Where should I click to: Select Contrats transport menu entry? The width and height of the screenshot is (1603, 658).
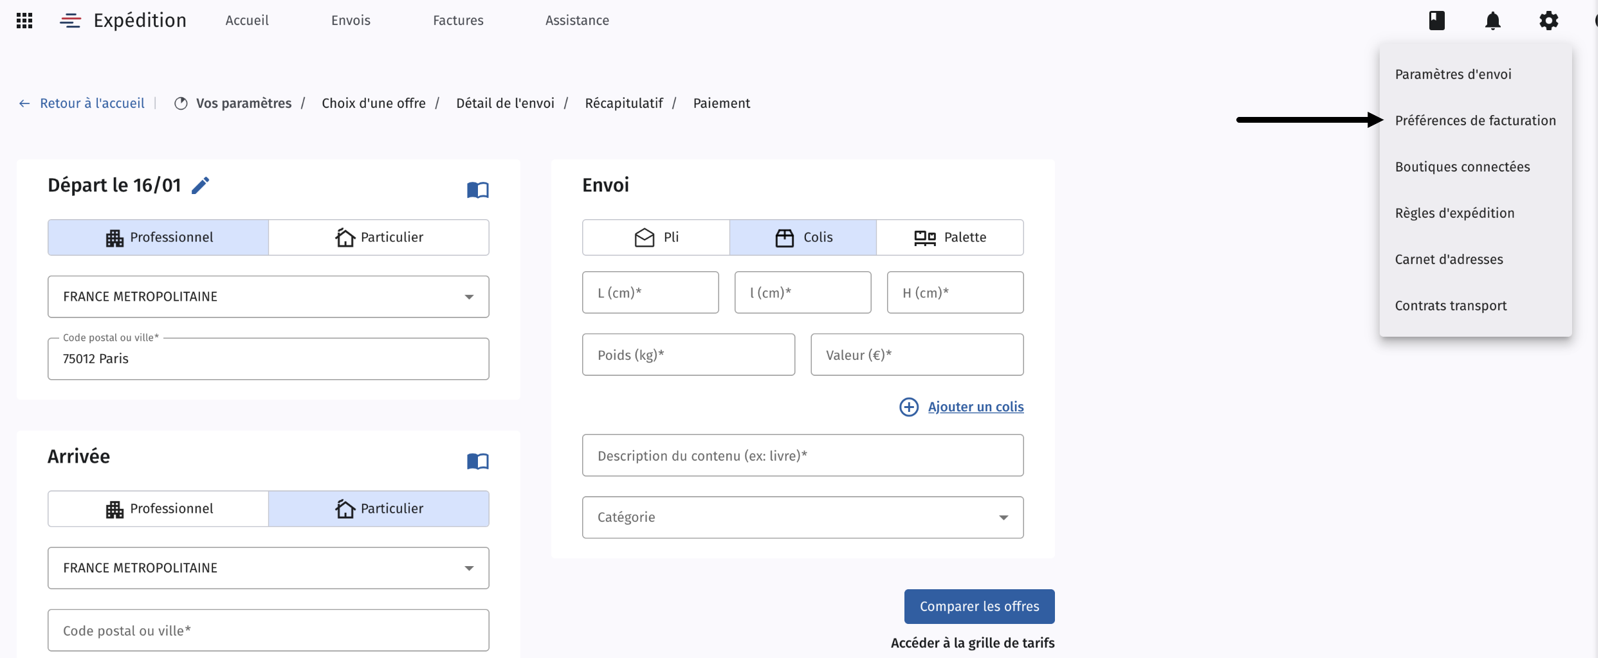(1475, 305)
